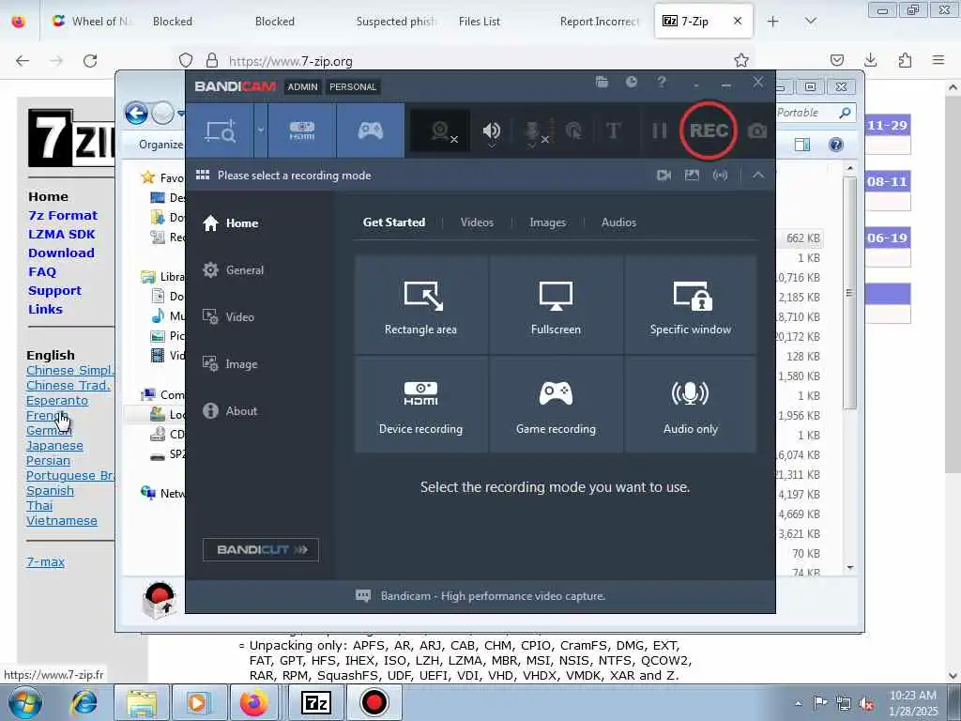Open Image settings in Bandicam sidebar
961x721 pixels.
click(x=230, y=364)
